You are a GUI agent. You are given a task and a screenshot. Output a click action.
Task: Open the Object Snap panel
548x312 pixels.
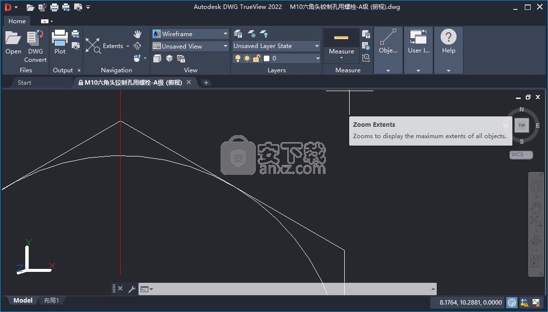(388, 50)
